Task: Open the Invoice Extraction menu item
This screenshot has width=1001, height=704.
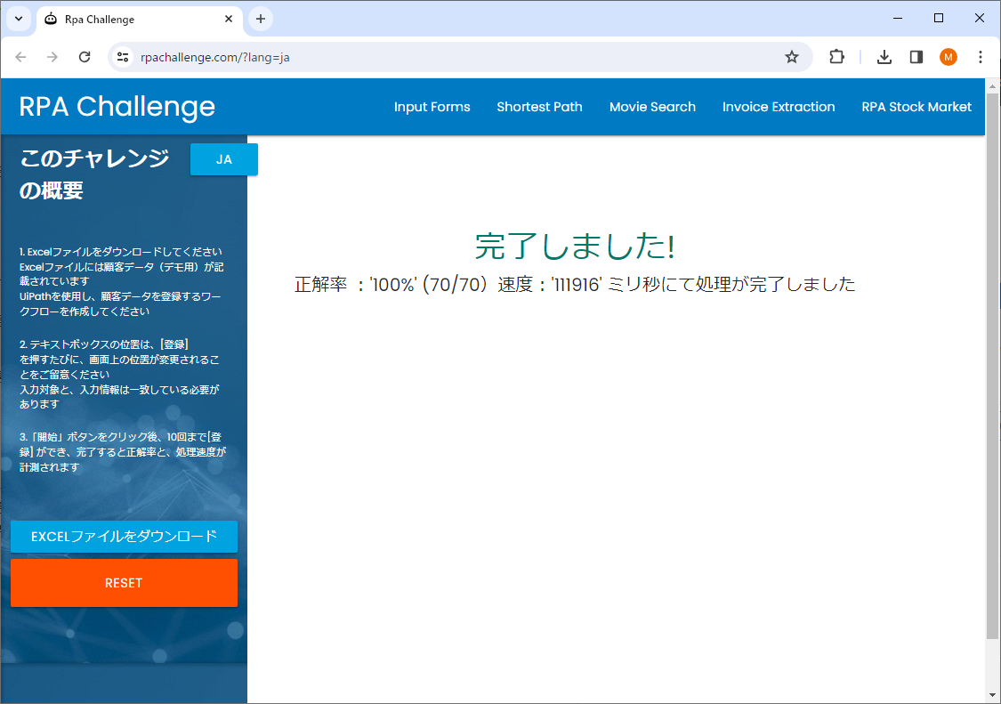Action: tap(779, 107)
